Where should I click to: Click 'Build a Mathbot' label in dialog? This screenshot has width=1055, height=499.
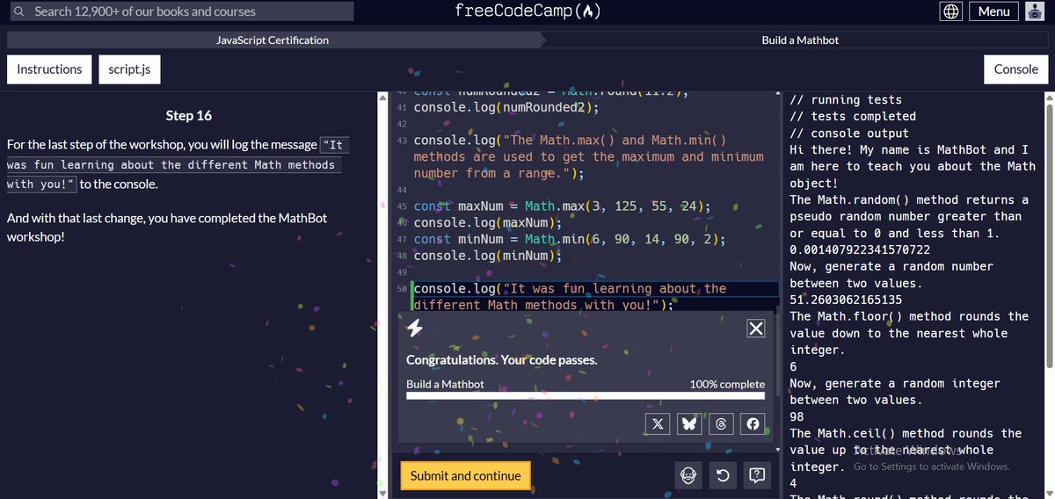pos(445,384)
